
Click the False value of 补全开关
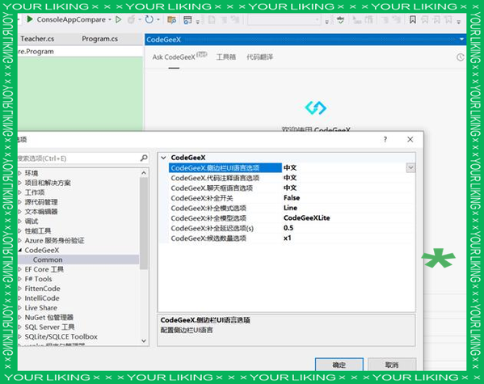tap(292, 198)
